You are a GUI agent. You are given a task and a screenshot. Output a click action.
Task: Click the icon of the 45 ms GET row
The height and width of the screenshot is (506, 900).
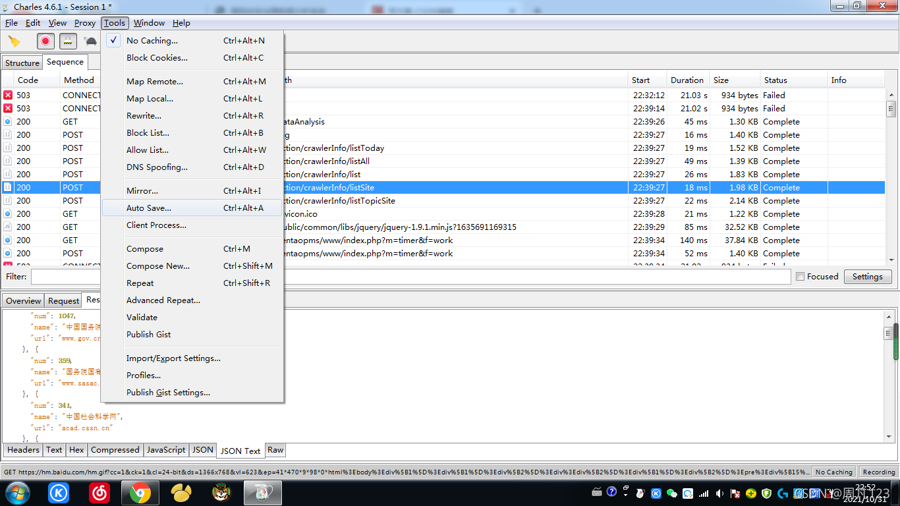point(8,121)
